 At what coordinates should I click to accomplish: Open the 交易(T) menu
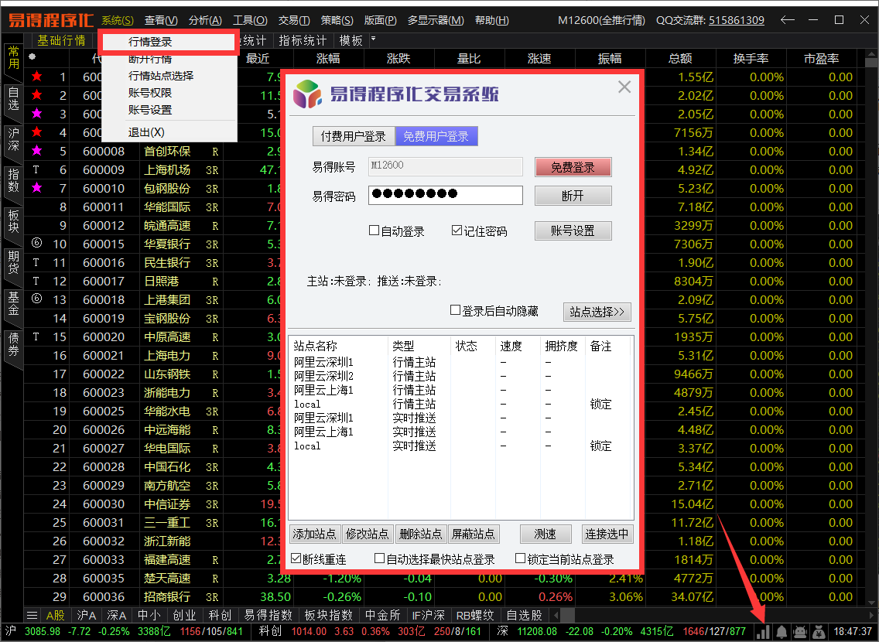294,20
